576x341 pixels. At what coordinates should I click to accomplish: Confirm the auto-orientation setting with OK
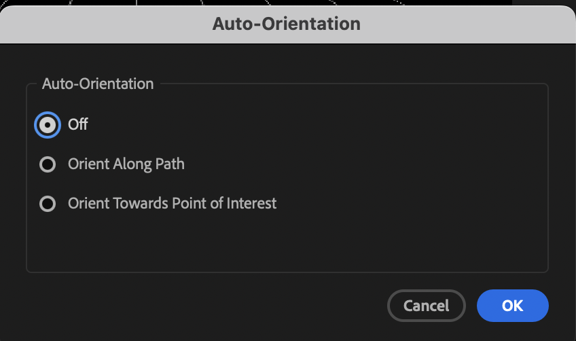point(512,306)
